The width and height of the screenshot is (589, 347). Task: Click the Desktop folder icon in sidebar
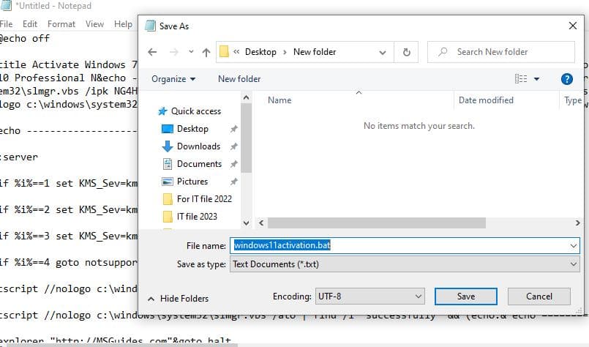pos(167,129)
